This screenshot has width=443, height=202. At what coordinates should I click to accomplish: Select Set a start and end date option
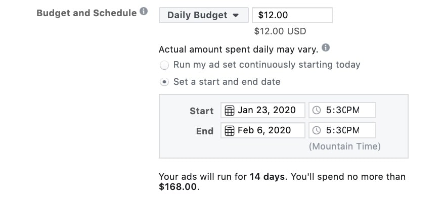164,81
